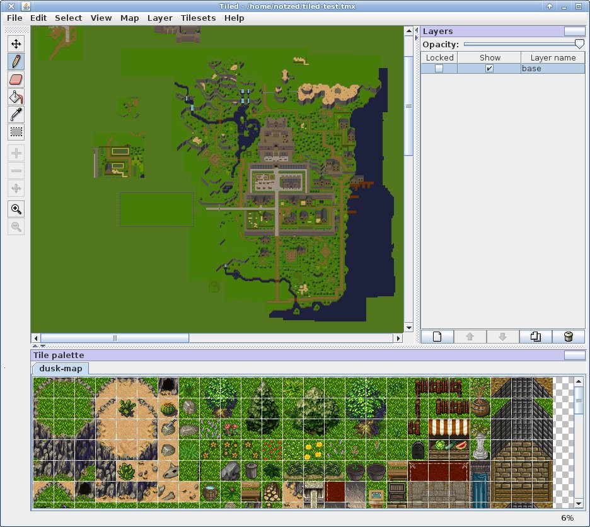Click the vertical map scrollbar thumb
590x527 pixels.
(x=408, y=106)
